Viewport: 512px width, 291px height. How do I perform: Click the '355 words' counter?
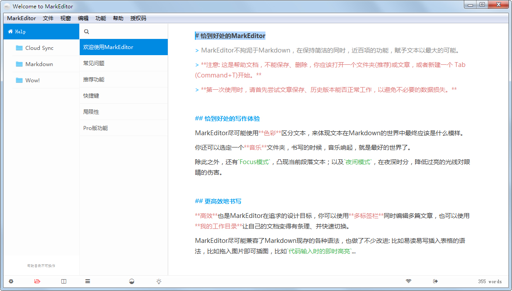click(x=490, y=281)
